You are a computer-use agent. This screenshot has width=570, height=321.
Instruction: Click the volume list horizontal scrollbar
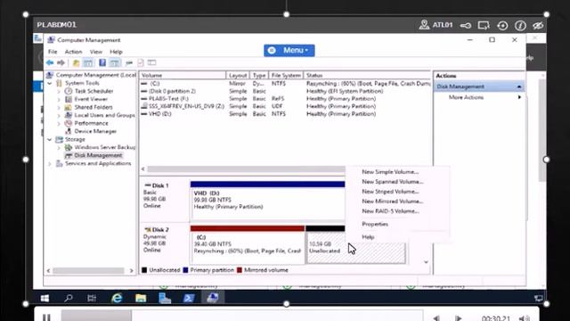(x=246, y=169)
